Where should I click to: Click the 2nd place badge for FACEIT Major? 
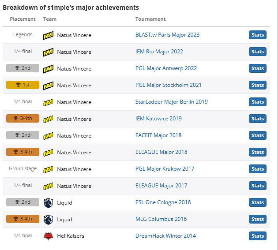pyautogui.click(x=23, y=135)
